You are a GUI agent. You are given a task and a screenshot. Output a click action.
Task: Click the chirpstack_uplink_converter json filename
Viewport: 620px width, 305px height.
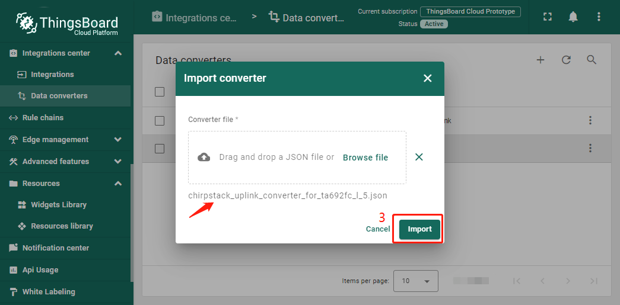(x=288, y=195)
